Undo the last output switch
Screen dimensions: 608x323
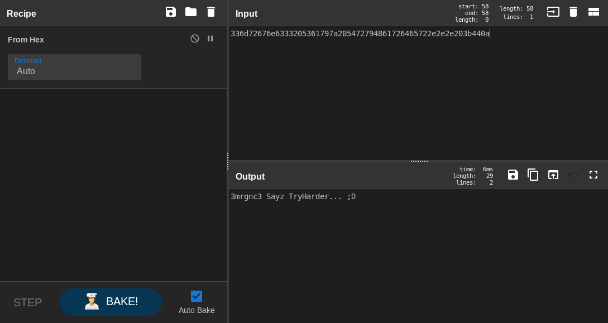573,175
